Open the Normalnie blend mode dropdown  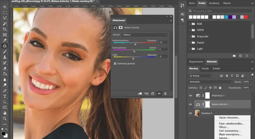coord(211,82)
